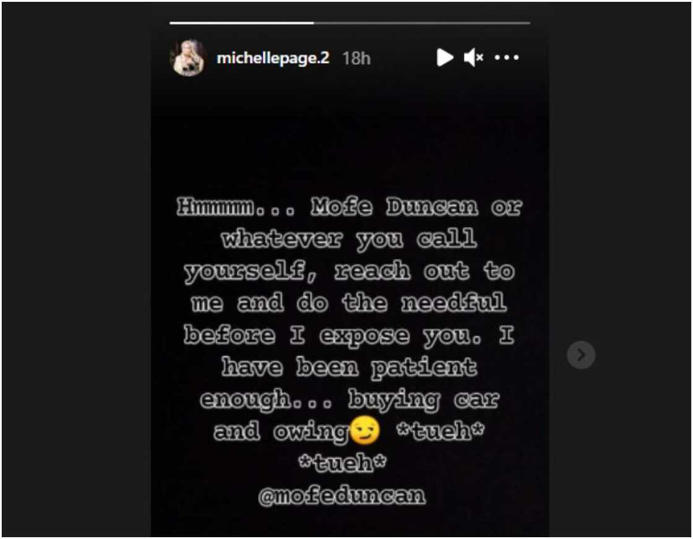Click the "Hmmmmm... Mofe Duncan or" text line
Image resolution: width=693 pixels, height=539 pixels.
pyautogui.click(x=350, y=206)
